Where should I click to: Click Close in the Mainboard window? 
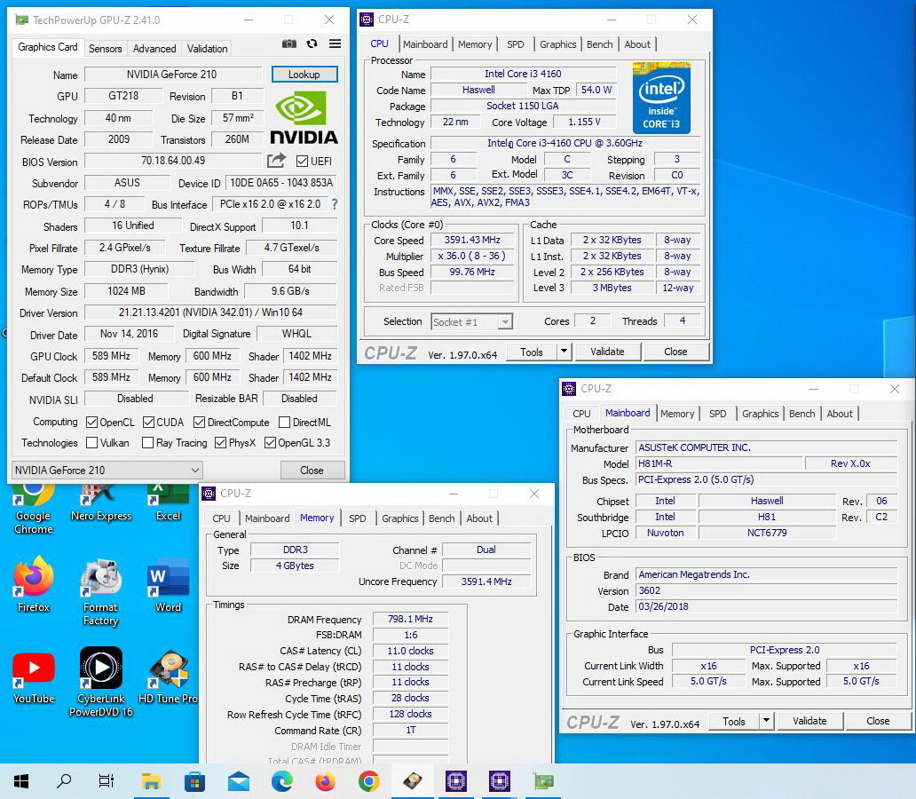click(x=878, y=721)
